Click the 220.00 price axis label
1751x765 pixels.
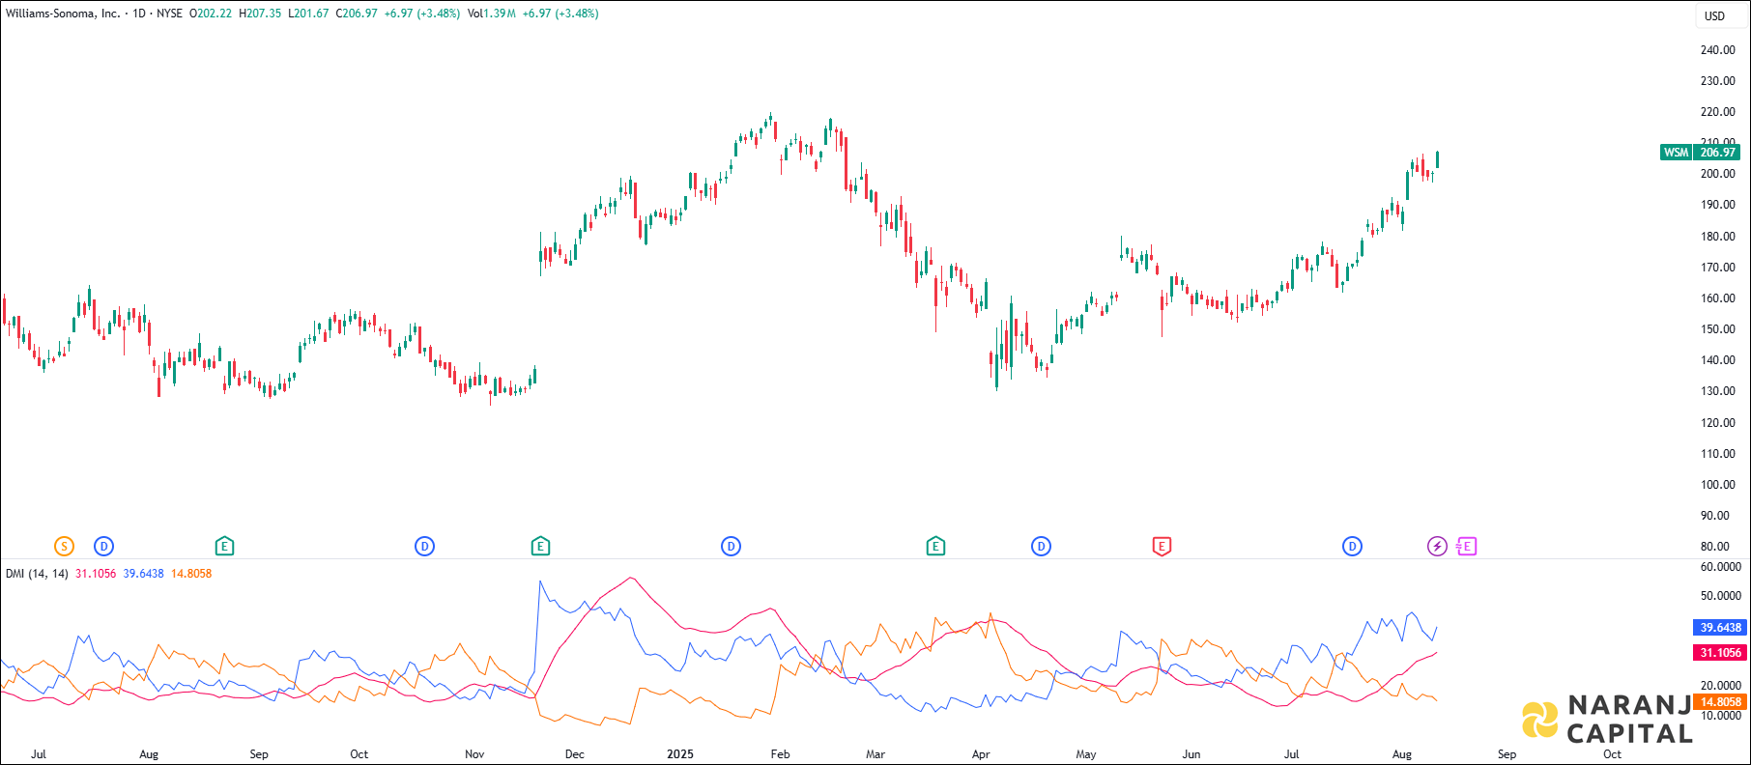[1718, 112]
